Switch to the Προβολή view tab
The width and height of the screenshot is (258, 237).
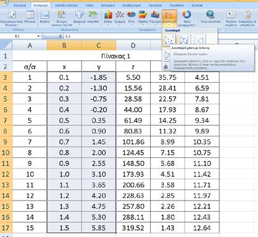155,6
